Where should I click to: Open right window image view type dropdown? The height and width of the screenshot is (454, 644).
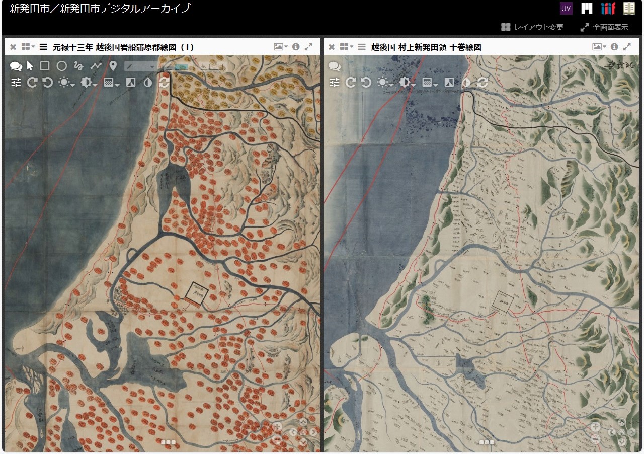click(x=599, y=47)
